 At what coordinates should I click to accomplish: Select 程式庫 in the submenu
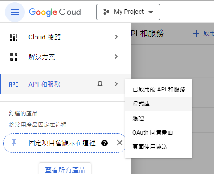[159, 104]
